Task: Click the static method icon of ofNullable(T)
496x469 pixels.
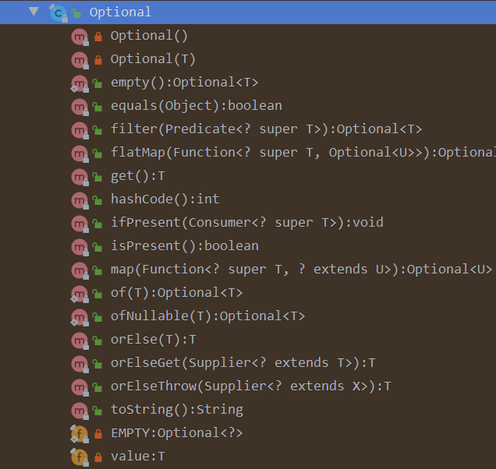Action: [x=80, y=318]
